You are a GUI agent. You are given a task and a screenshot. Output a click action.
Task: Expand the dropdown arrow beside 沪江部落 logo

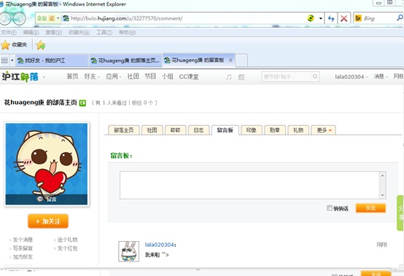[44, 77]
